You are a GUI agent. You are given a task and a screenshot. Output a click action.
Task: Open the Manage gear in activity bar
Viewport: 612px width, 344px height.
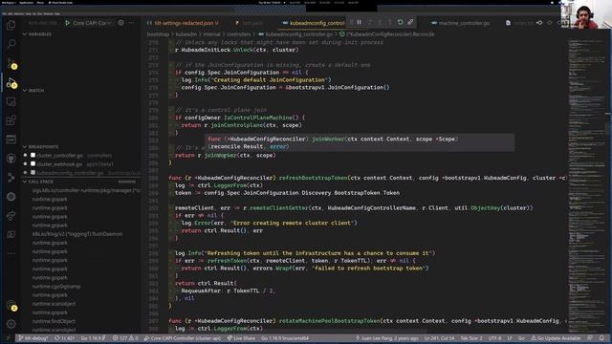click(x=11, y=324)
